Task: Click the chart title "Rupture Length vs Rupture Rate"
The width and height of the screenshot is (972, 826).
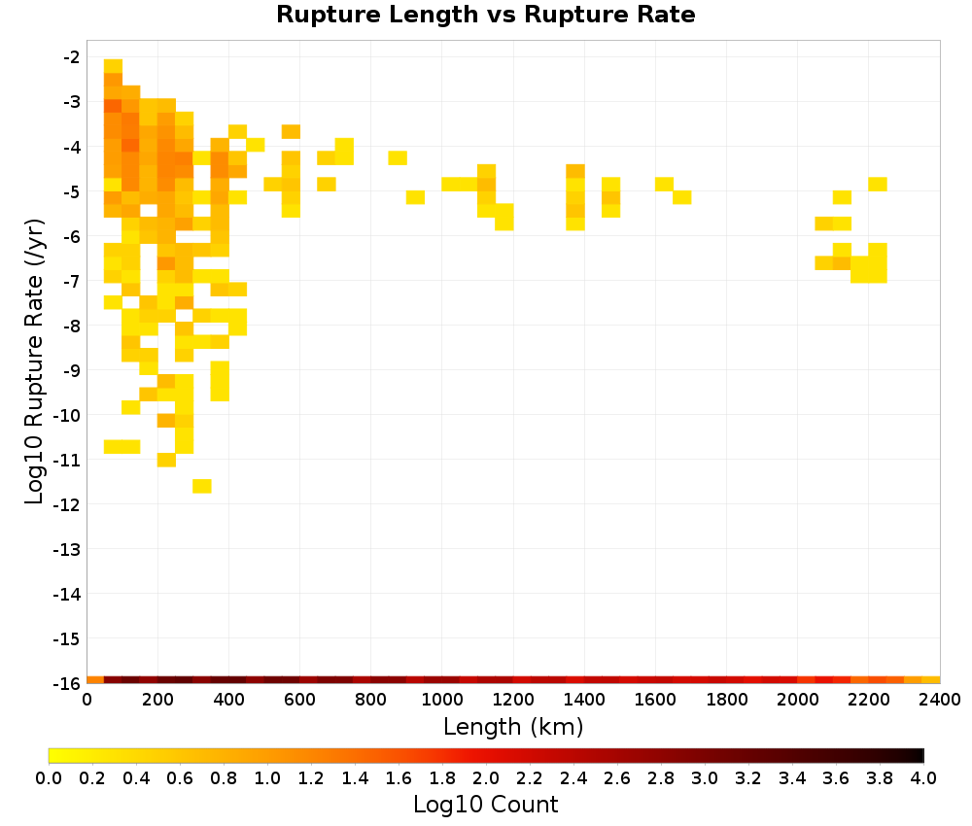Action: click(485, 15)
